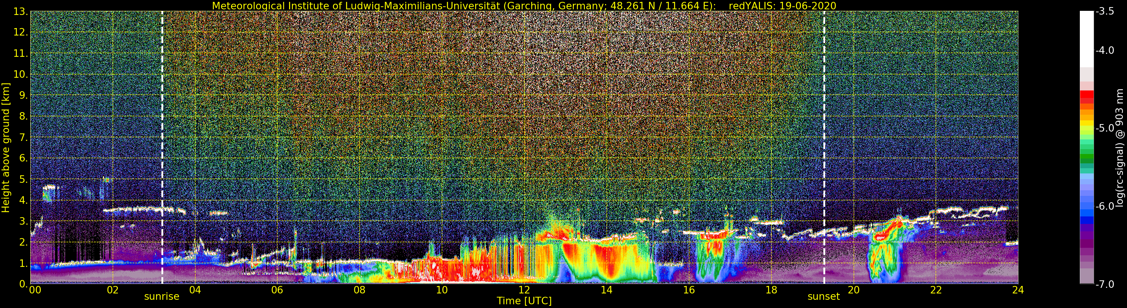Click the white sunset dashed marker line
This screenshot has height=308, width=1127.
[x=824, y=148]
